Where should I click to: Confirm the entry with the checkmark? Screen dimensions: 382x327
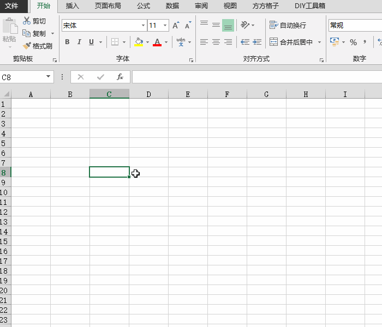click(100, 77)
